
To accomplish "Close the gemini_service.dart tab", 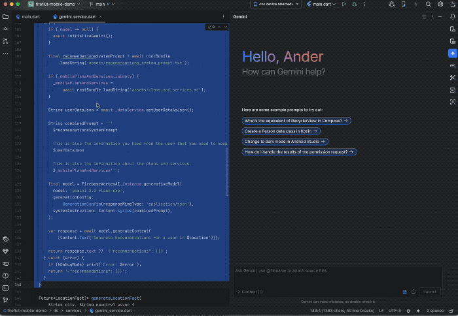I will coord(101,17).
